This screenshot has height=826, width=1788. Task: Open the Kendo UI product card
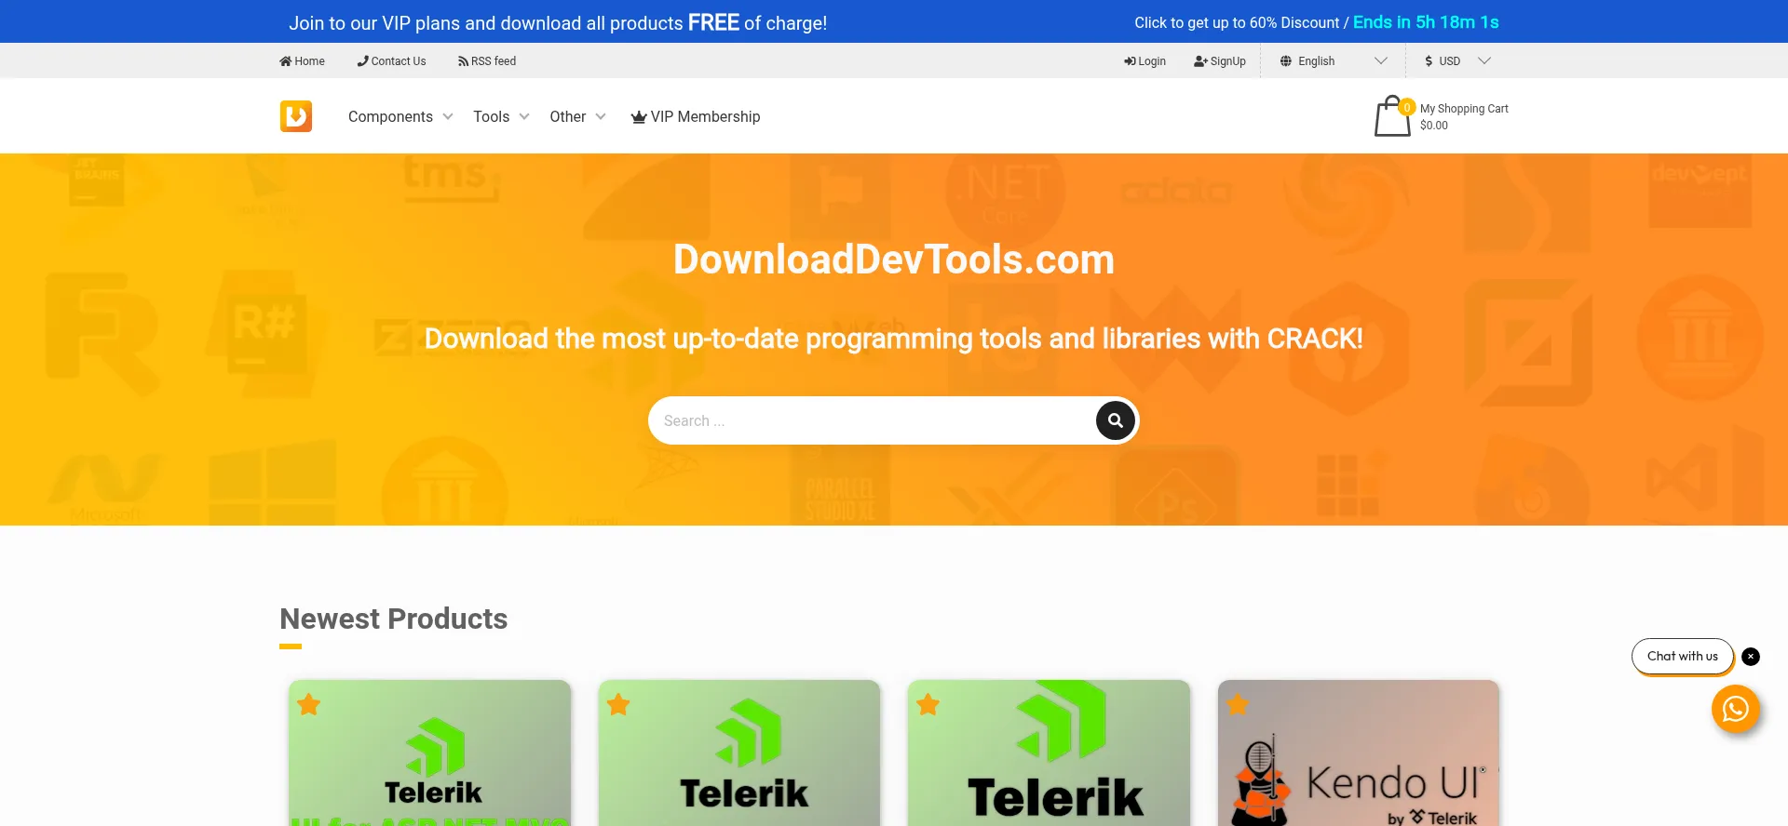1359,753
